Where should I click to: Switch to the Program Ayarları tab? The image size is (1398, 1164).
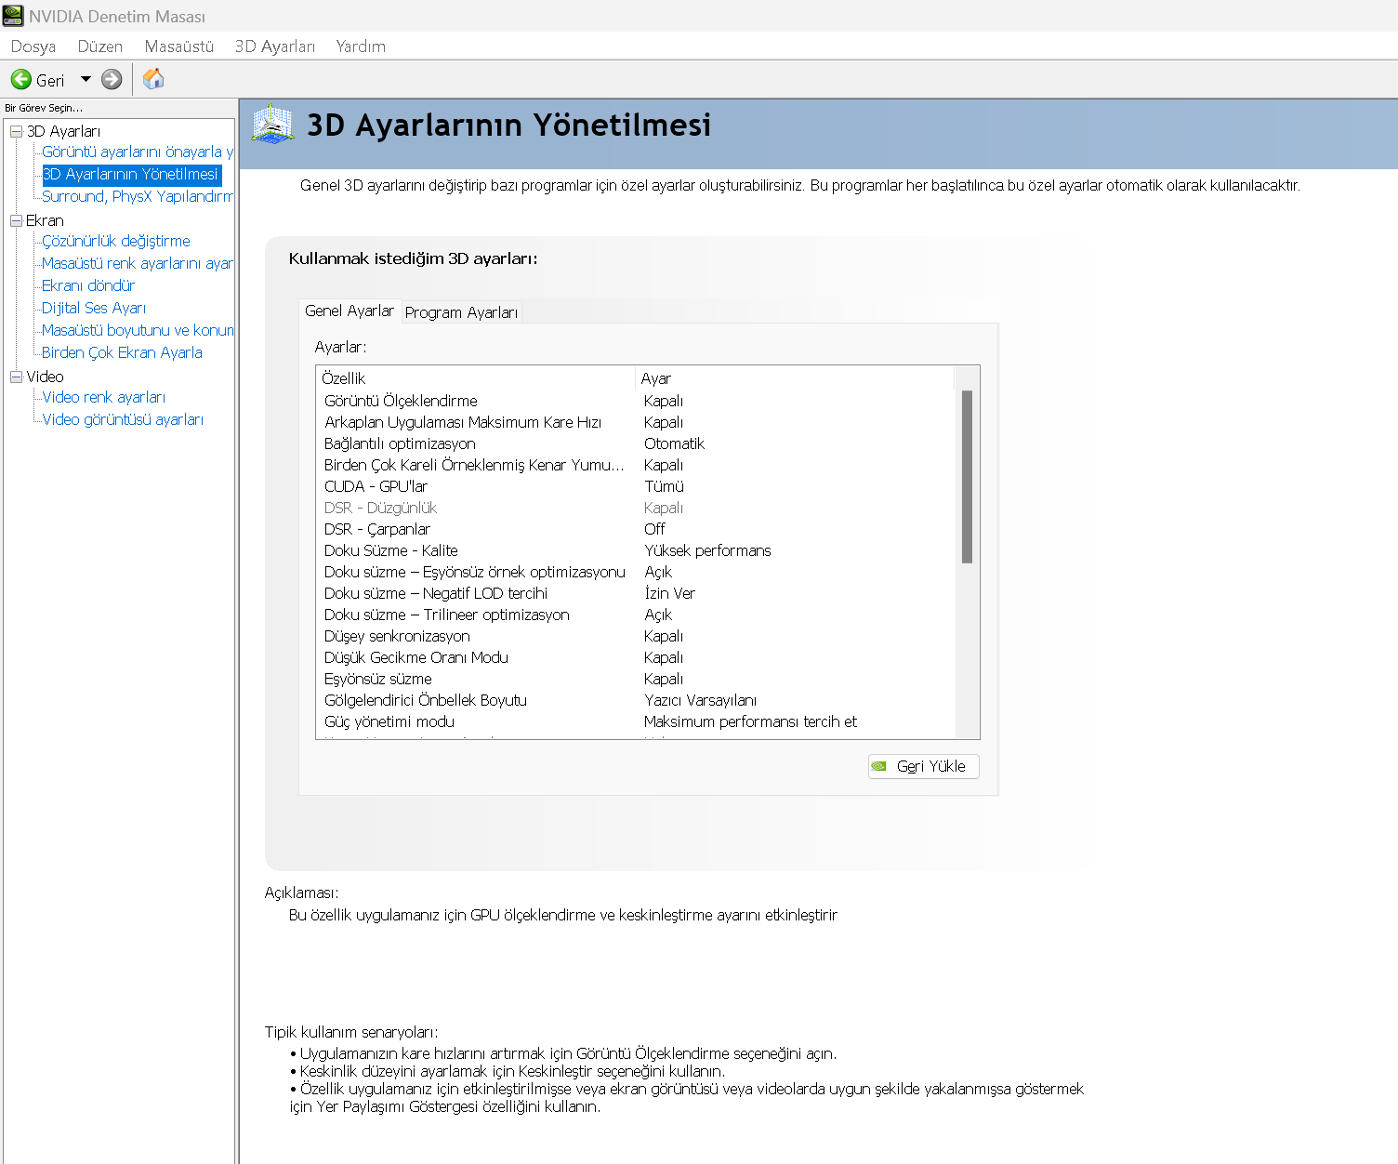point(462,312)
